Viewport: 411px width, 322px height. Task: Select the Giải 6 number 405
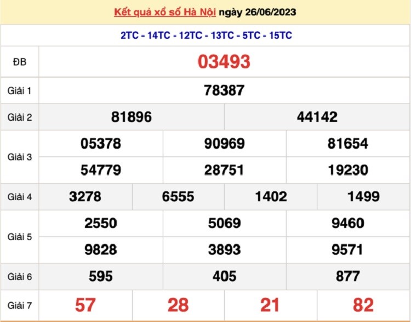point(224,277)
